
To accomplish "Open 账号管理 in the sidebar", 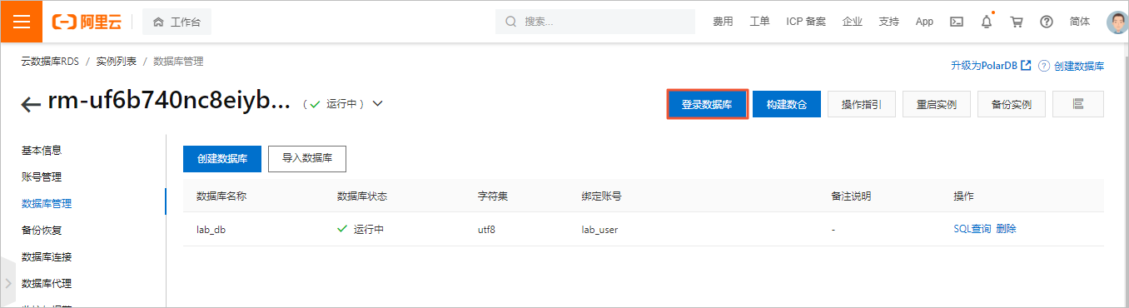I will (x=42, y=177).
